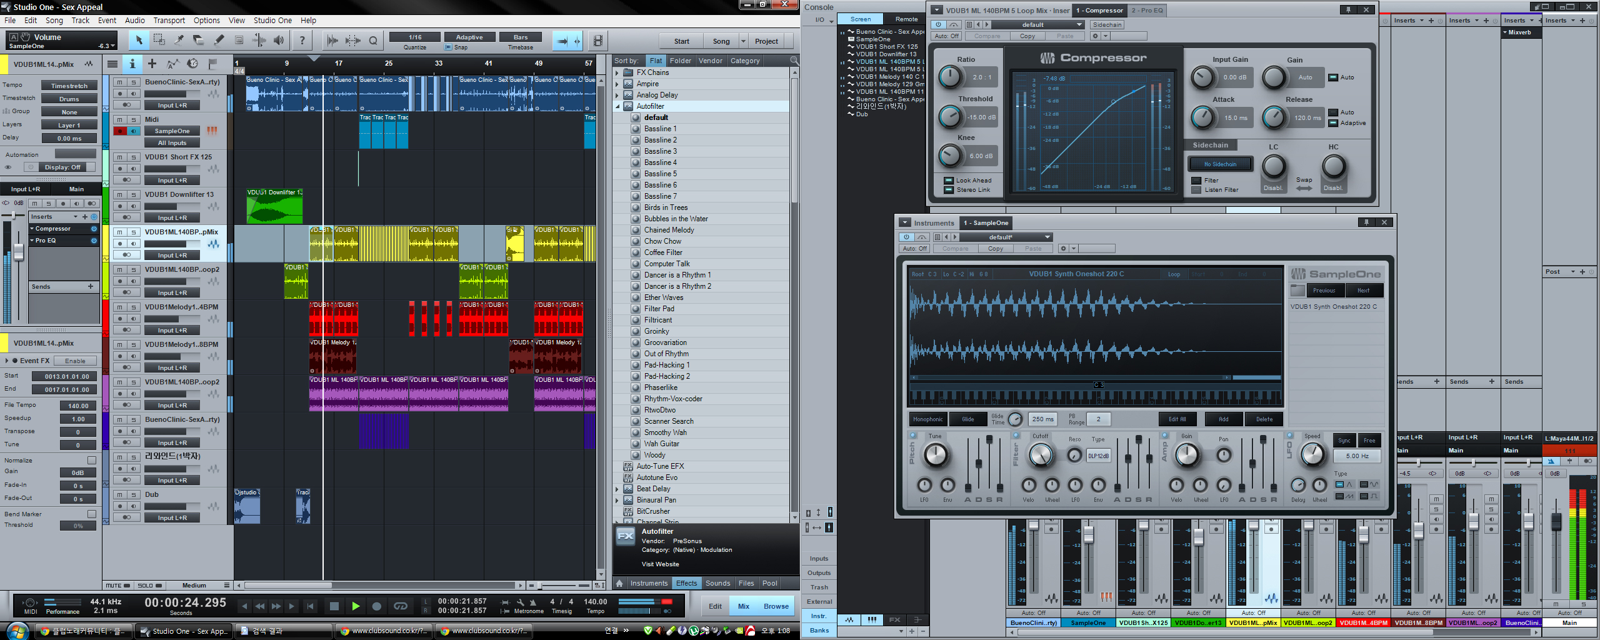
Task: Click the SampleOne folder icon
Action: tap(1297, 291)
